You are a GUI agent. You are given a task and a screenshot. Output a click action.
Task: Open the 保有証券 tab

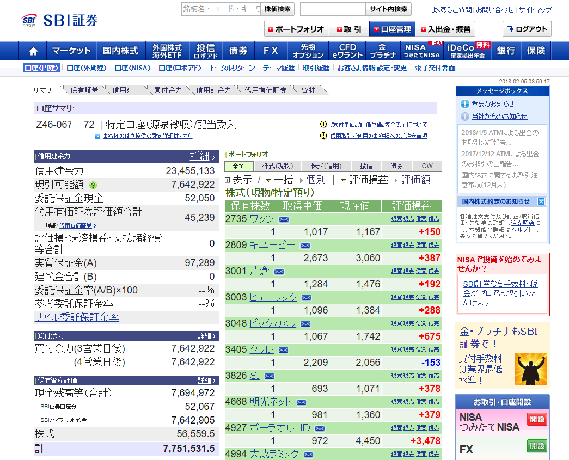coord(84,90)
